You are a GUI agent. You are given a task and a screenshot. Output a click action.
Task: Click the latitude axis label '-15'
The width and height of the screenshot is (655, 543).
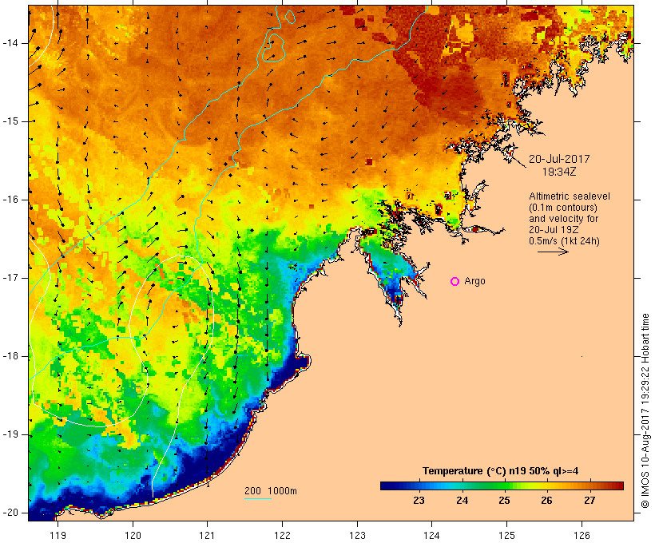(10, 121)
